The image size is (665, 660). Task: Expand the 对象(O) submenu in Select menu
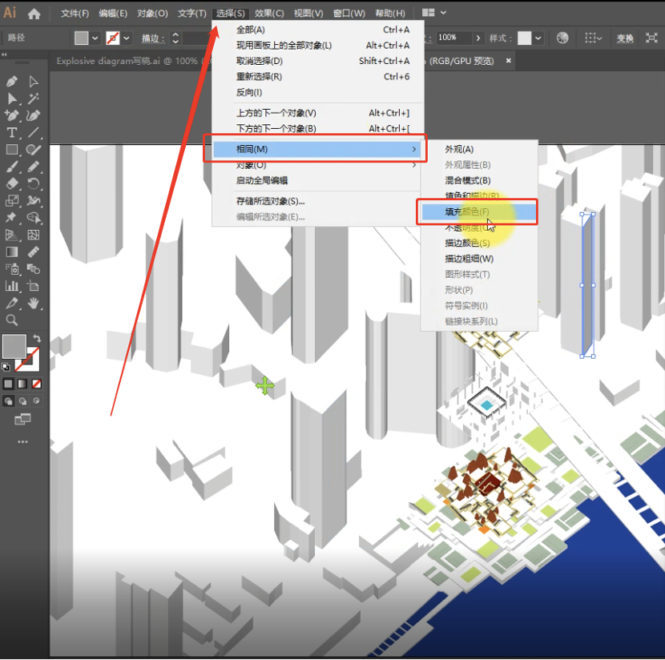[x=317, y=164]
